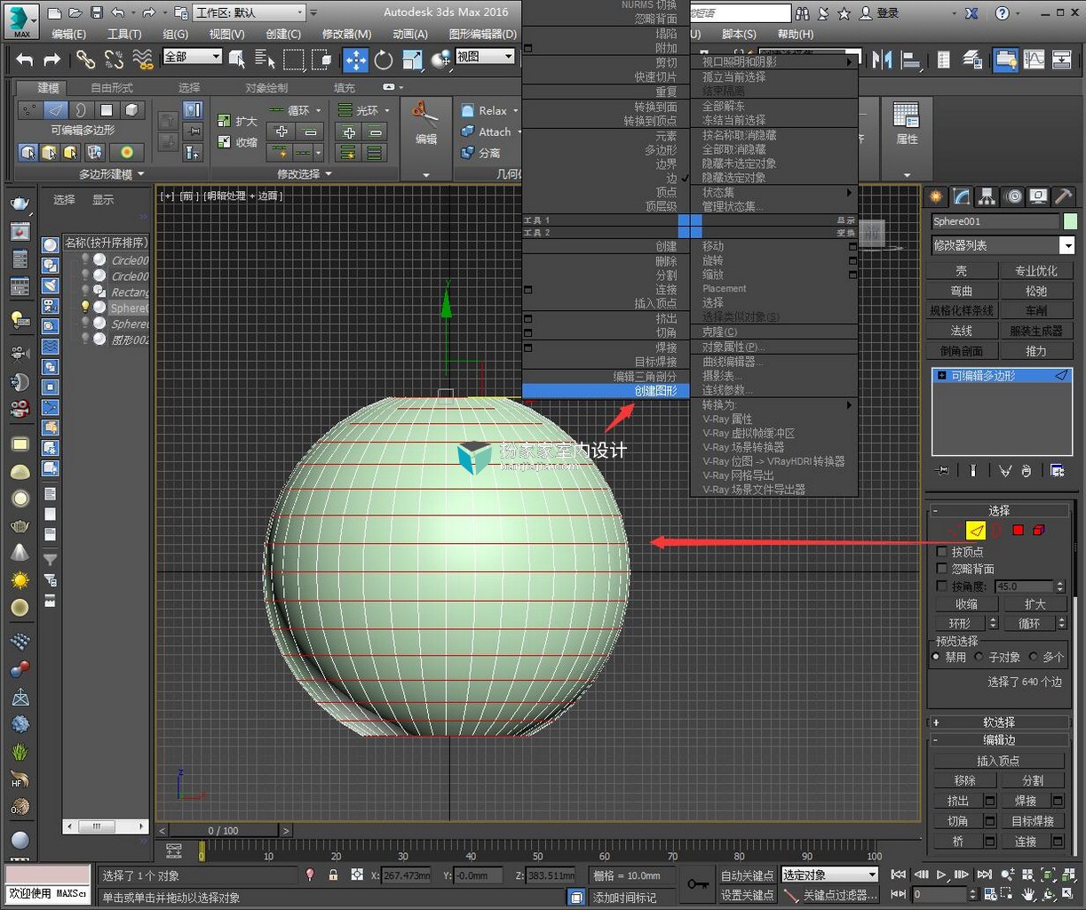The image size is (1086, 910).
Task: Click the Unlink Selection icon
Action: coord(114,60)
